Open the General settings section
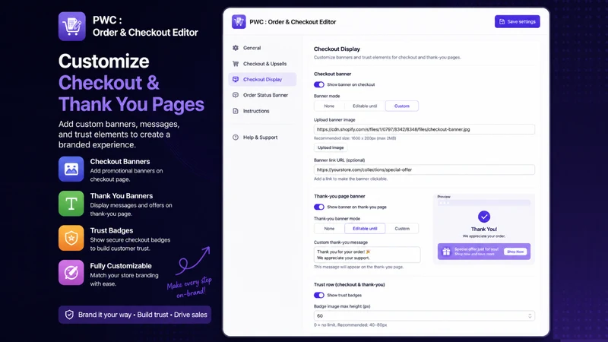The width and height of the screenshot is (608, 342). coord(262,48)
